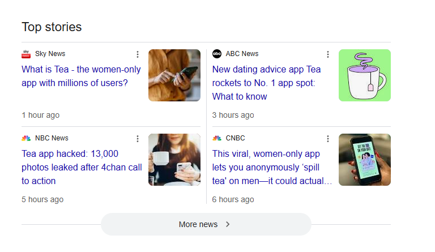Image resolution: width=435 pixels, height=252 pixels.
Task: Click the '1 hour ago' timestamp
Action: click(41, 115)
